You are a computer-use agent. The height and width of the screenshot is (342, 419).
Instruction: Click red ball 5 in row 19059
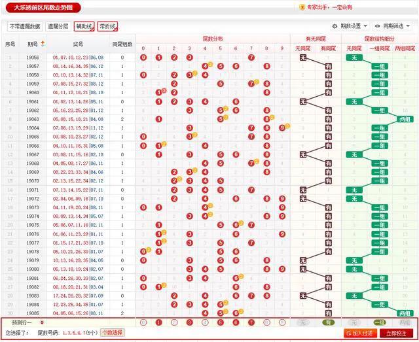click(x=221, y=84)
